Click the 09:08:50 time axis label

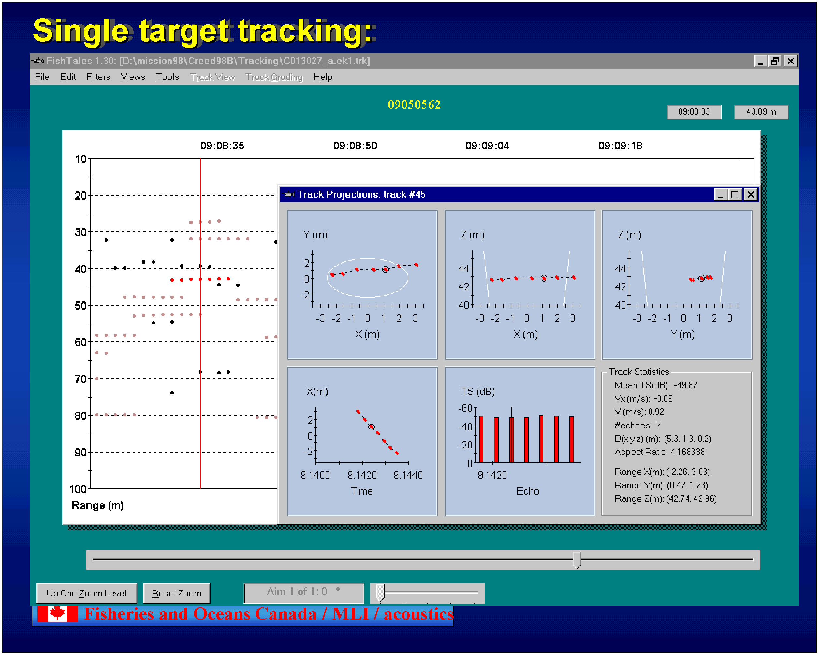pos(355,146)
